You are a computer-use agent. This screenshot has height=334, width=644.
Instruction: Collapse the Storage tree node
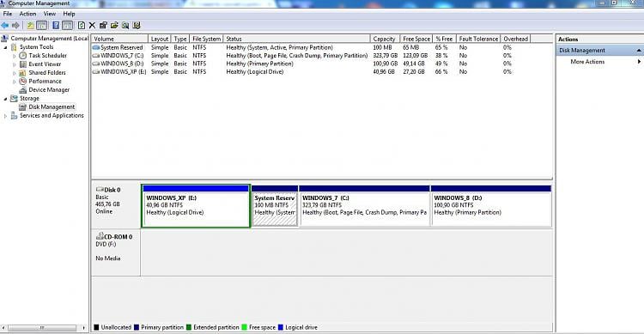click(x=5, y=99)
